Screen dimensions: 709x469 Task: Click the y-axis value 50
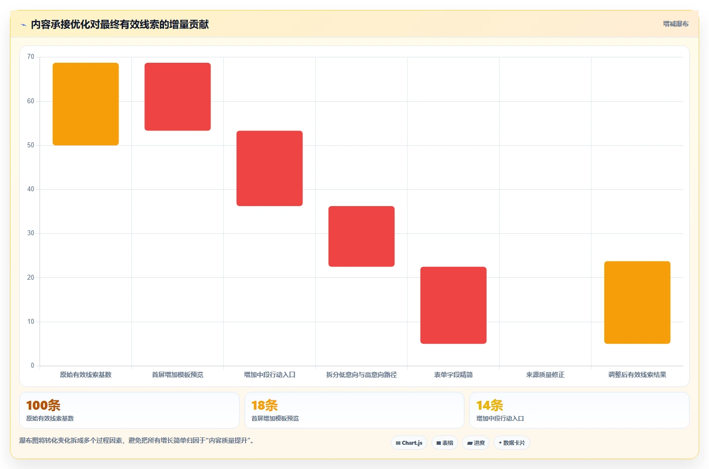point(31,145)
